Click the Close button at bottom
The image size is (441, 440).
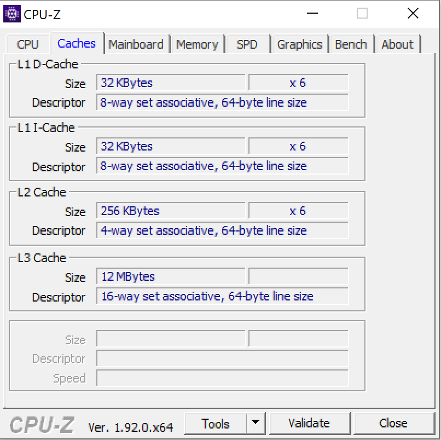tap(393, 423)
